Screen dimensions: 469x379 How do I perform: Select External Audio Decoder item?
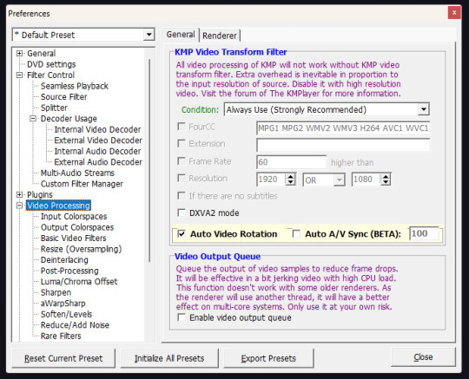(x=98, y=162)
